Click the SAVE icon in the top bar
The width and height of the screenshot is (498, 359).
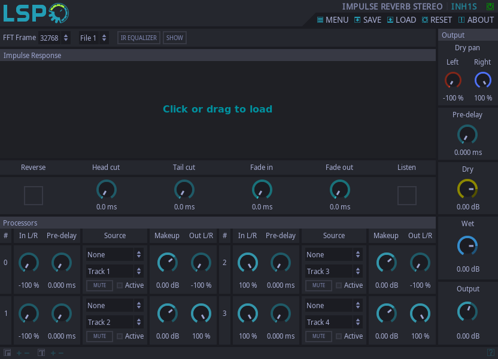tap(357, 20)
